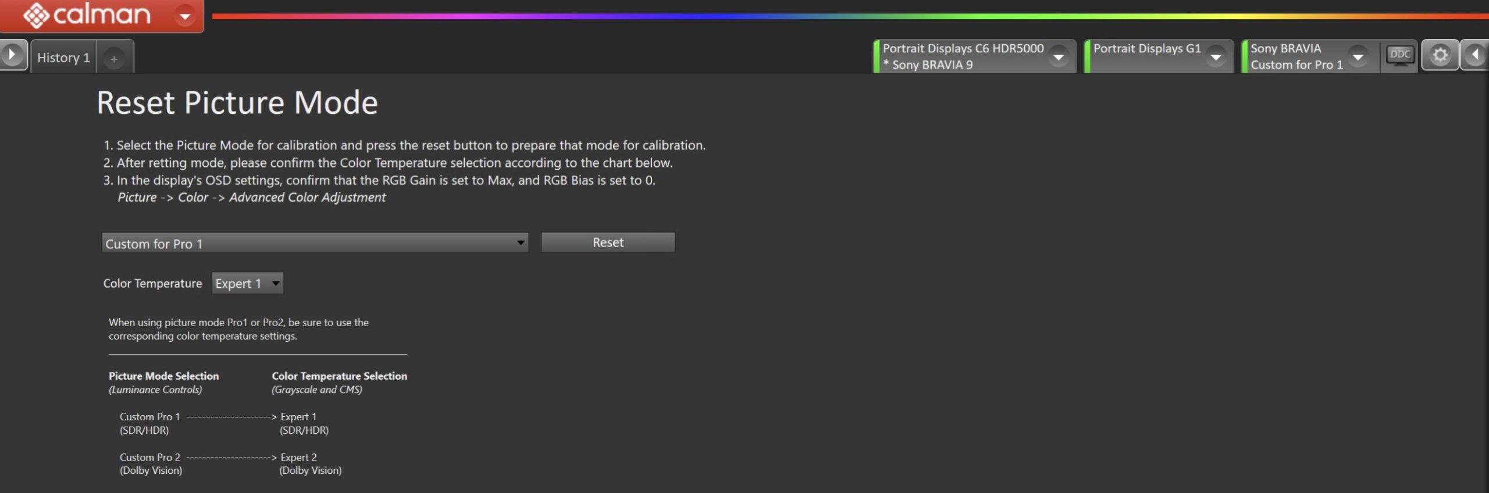1489x493 pixels.
Task: Open the Custom for Pro 1 picture mode dropdown
Action: coord(315,243)
